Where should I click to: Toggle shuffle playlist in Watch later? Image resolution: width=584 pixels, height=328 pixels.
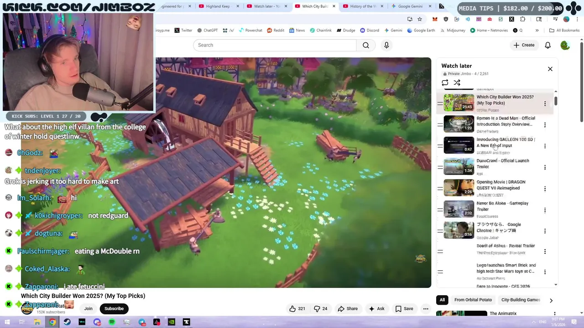click(457, 82)
